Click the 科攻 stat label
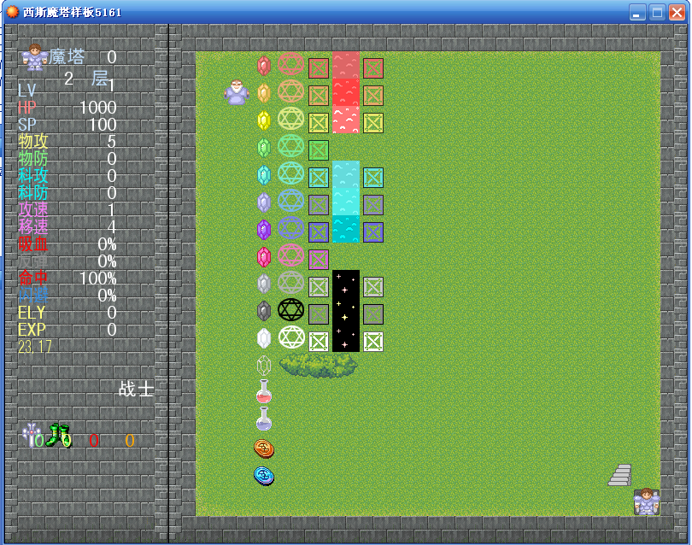Image resolution: width=692 pixels, height=545 pixels. [33, 176]
